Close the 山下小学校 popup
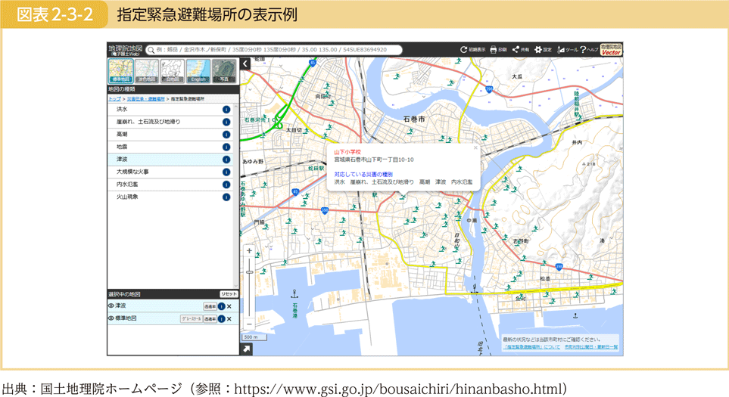This screenshot has height=397, width=729. click(475, 147)
